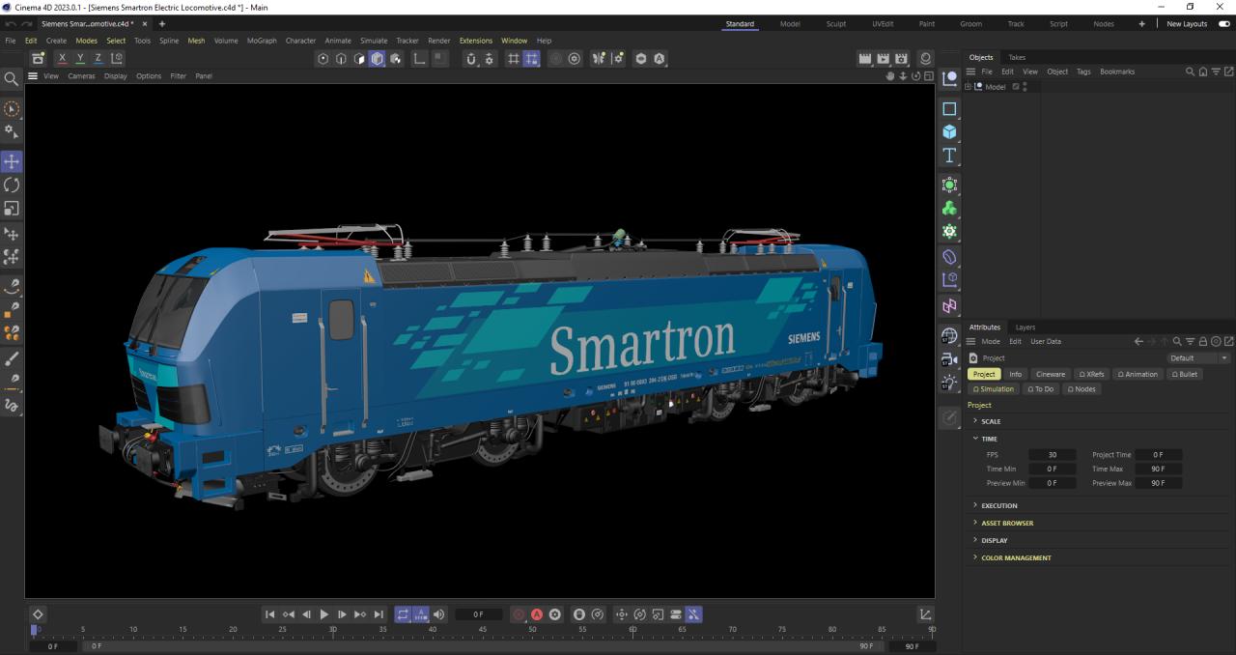Image resolution: width=1236 pixels, height=655 pixels.
Task: Add a Camera object
Action: point(949,359)
